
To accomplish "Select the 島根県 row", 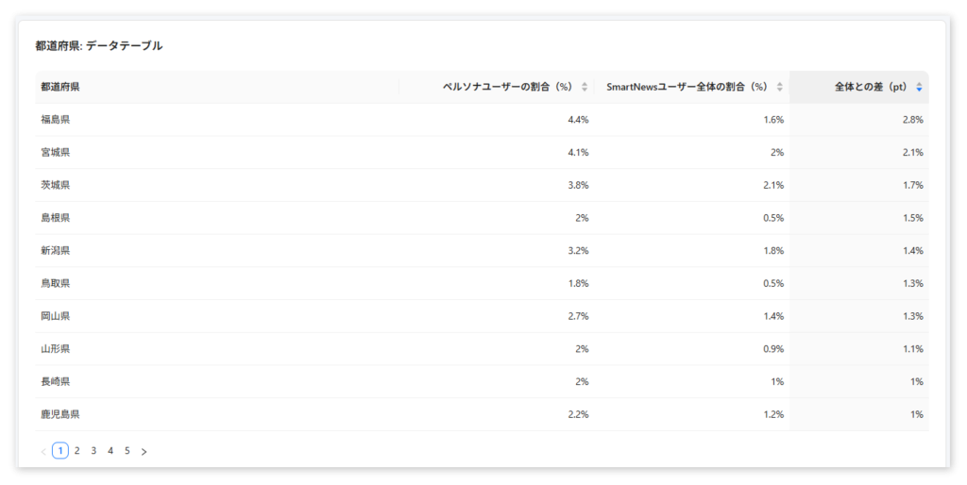I will [x=482, y=218].
